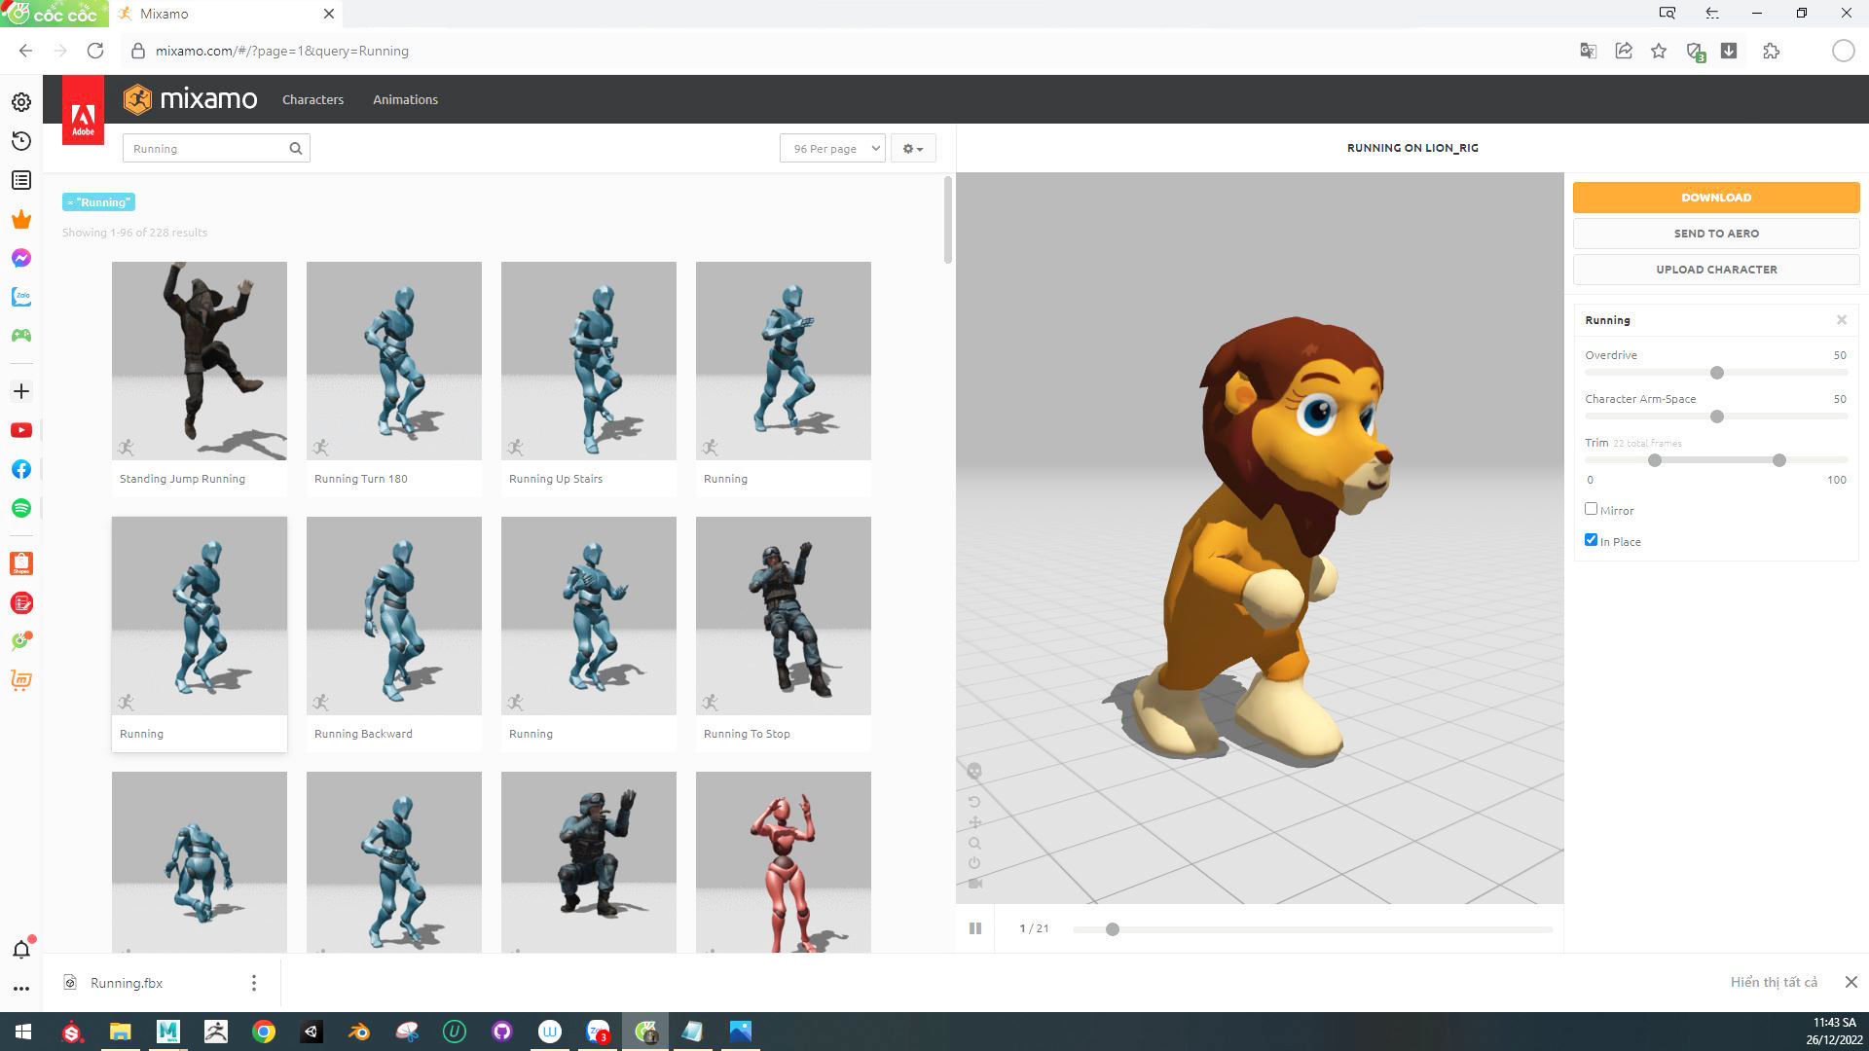
Task: Click the Trim start handle
Action: (1655, 460)
